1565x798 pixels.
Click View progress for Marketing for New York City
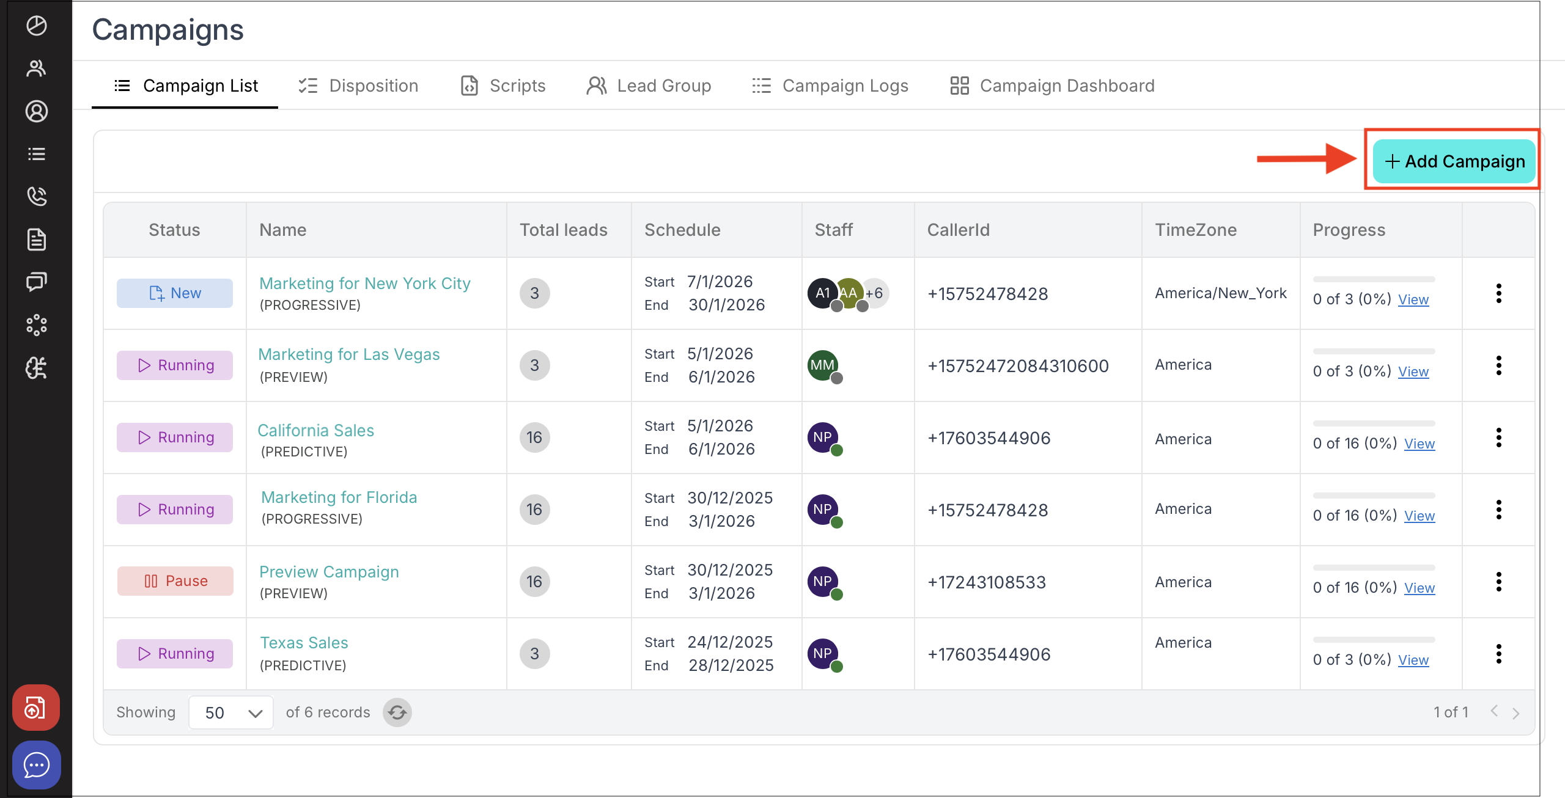point(1413,299)
